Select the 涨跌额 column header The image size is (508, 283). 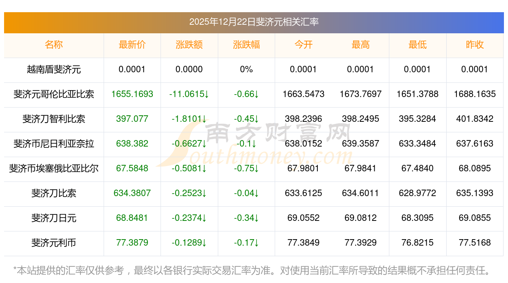pyautogui.click(x=189, y=45)
